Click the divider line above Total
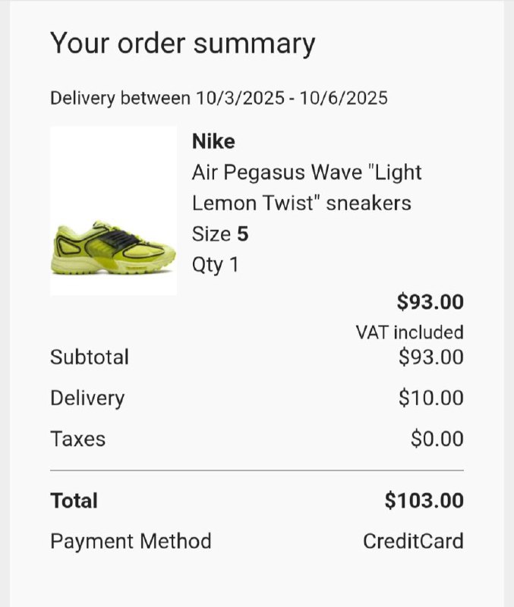The image size is (514, 607). pos(257,470)
